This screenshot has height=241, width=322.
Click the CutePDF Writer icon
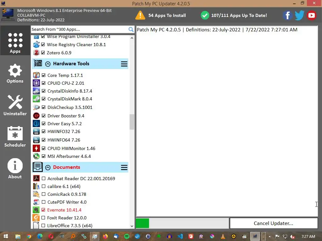point(36,202)
